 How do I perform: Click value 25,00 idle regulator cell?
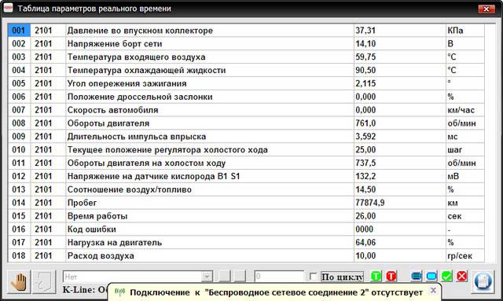tap(400, 150)
